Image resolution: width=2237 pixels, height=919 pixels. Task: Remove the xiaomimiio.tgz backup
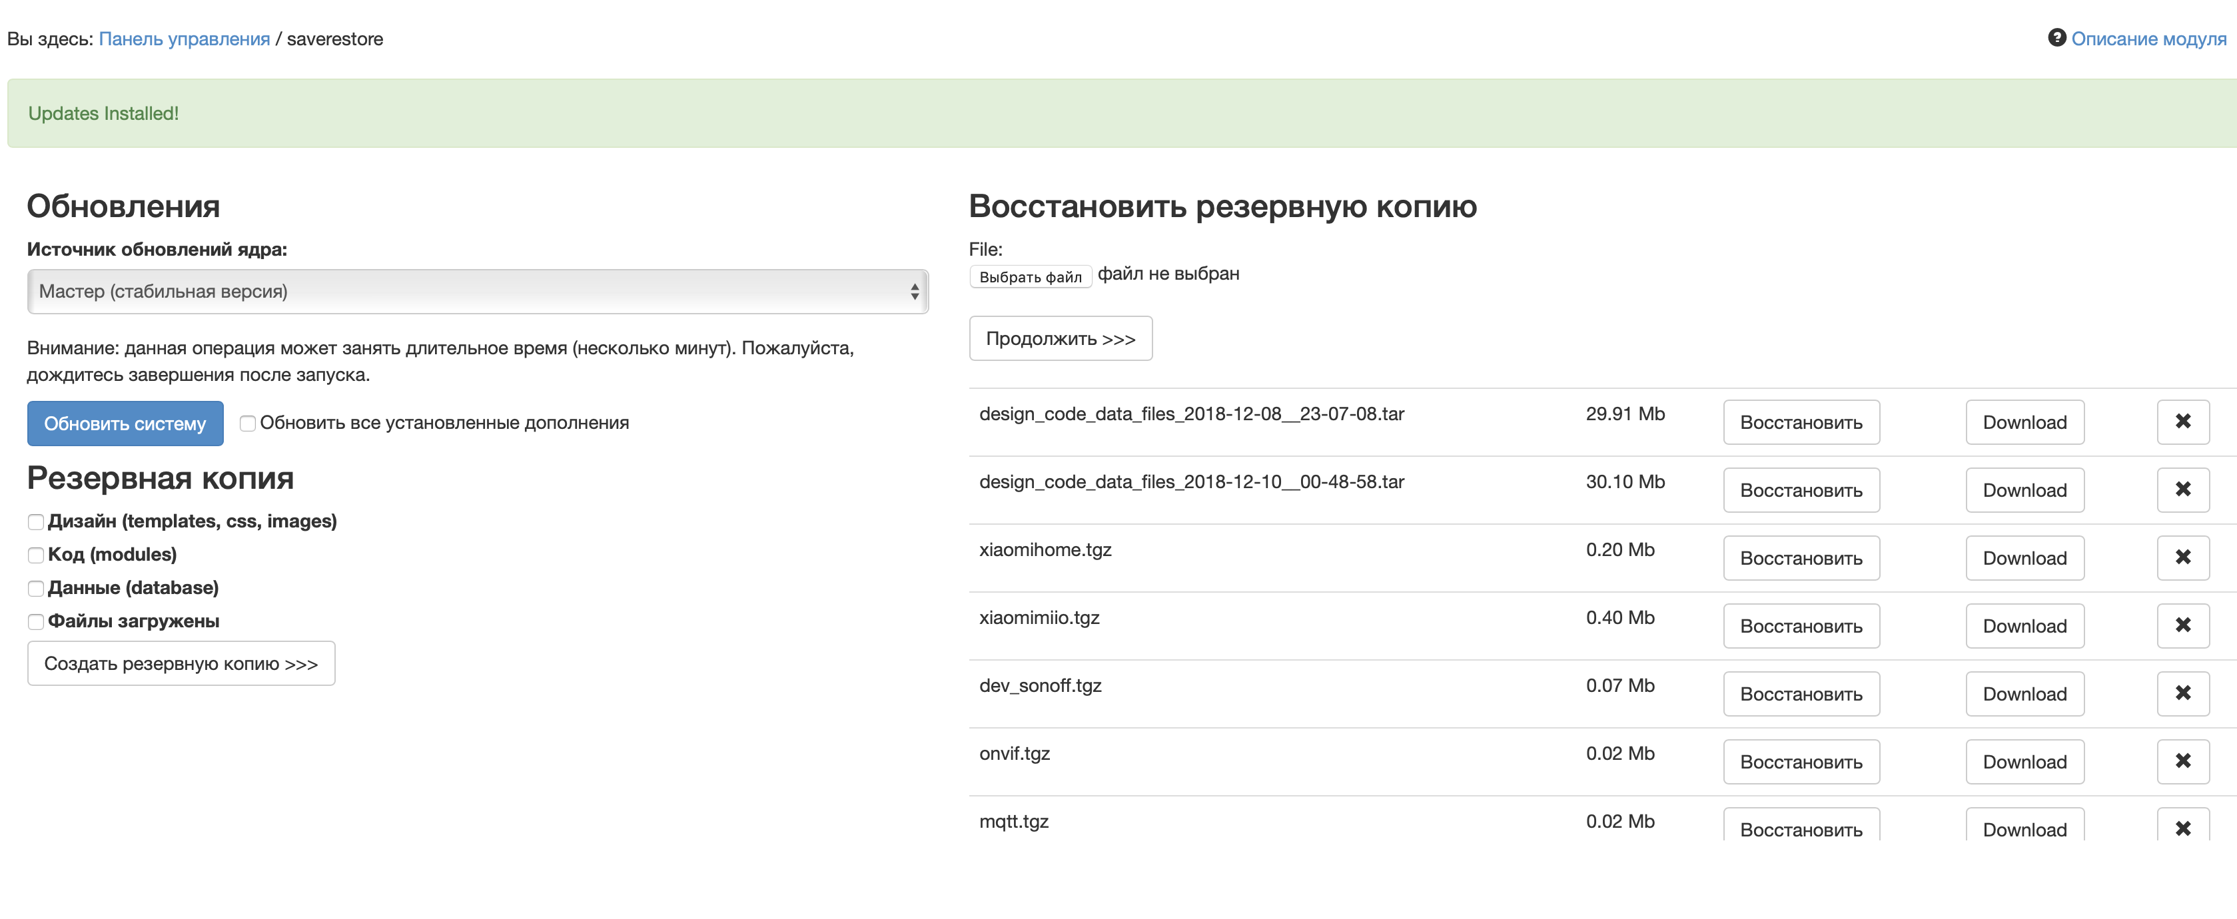pyautogui.click(x=2182, y=625)
